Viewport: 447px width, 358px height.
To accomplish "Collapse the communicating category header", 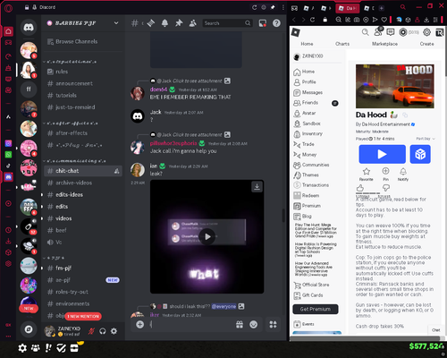I will [74, 161].
